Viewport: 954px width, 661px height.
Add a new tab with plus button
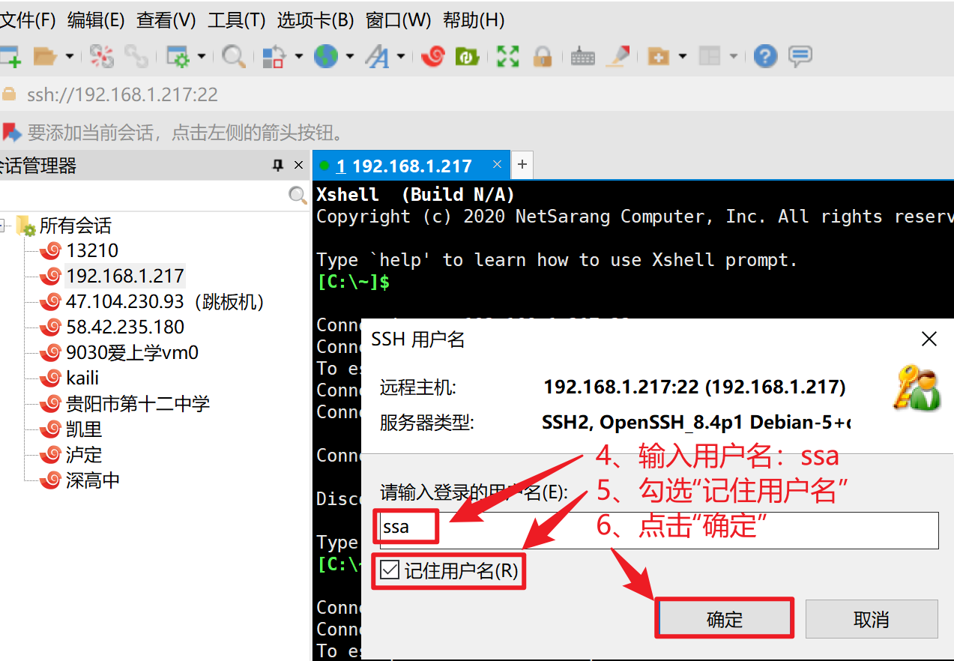click(x=522, y=165)
